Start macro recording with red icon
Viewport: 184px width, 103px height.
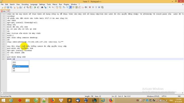click(90, 7)
